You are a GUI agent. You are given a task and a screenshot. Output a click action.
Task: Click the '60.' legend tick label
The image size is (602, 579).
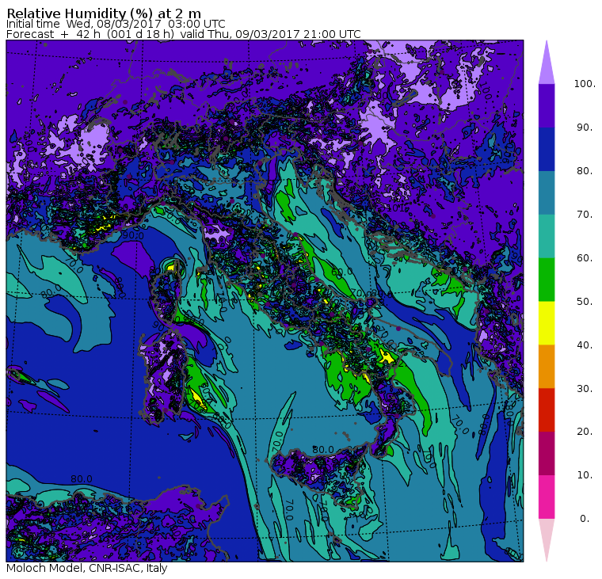(585, 257)
